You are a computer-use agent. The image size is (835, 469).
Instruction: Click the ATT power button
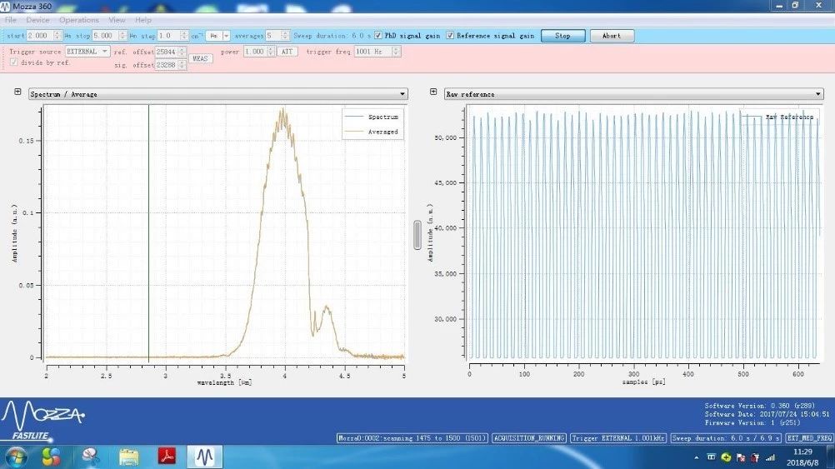[x=287, y=52]
